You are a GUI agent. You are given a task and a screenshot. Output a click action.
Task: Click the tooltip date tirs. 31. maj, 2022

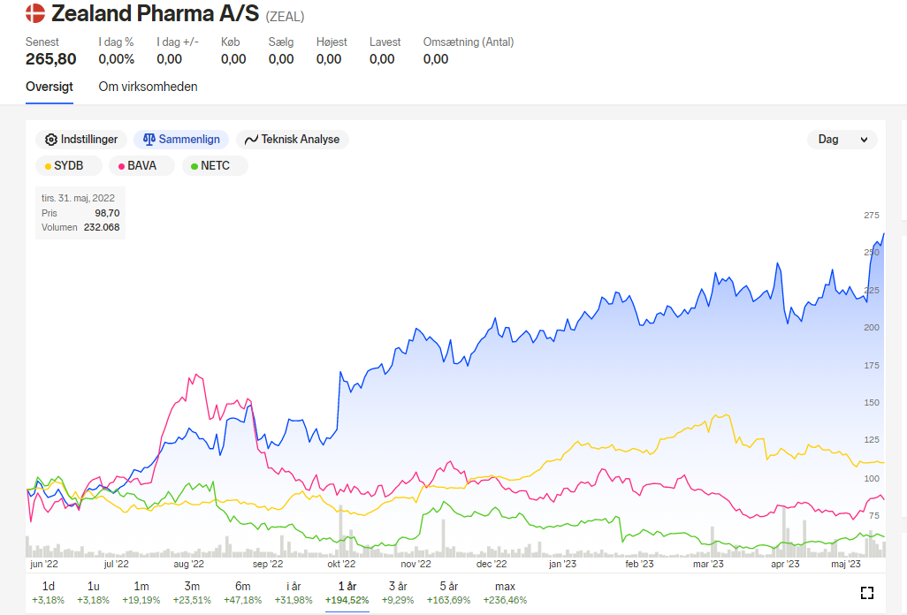point(78,198)
